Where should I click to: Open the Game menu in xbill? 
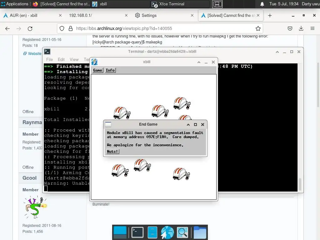tap(98, 70)
